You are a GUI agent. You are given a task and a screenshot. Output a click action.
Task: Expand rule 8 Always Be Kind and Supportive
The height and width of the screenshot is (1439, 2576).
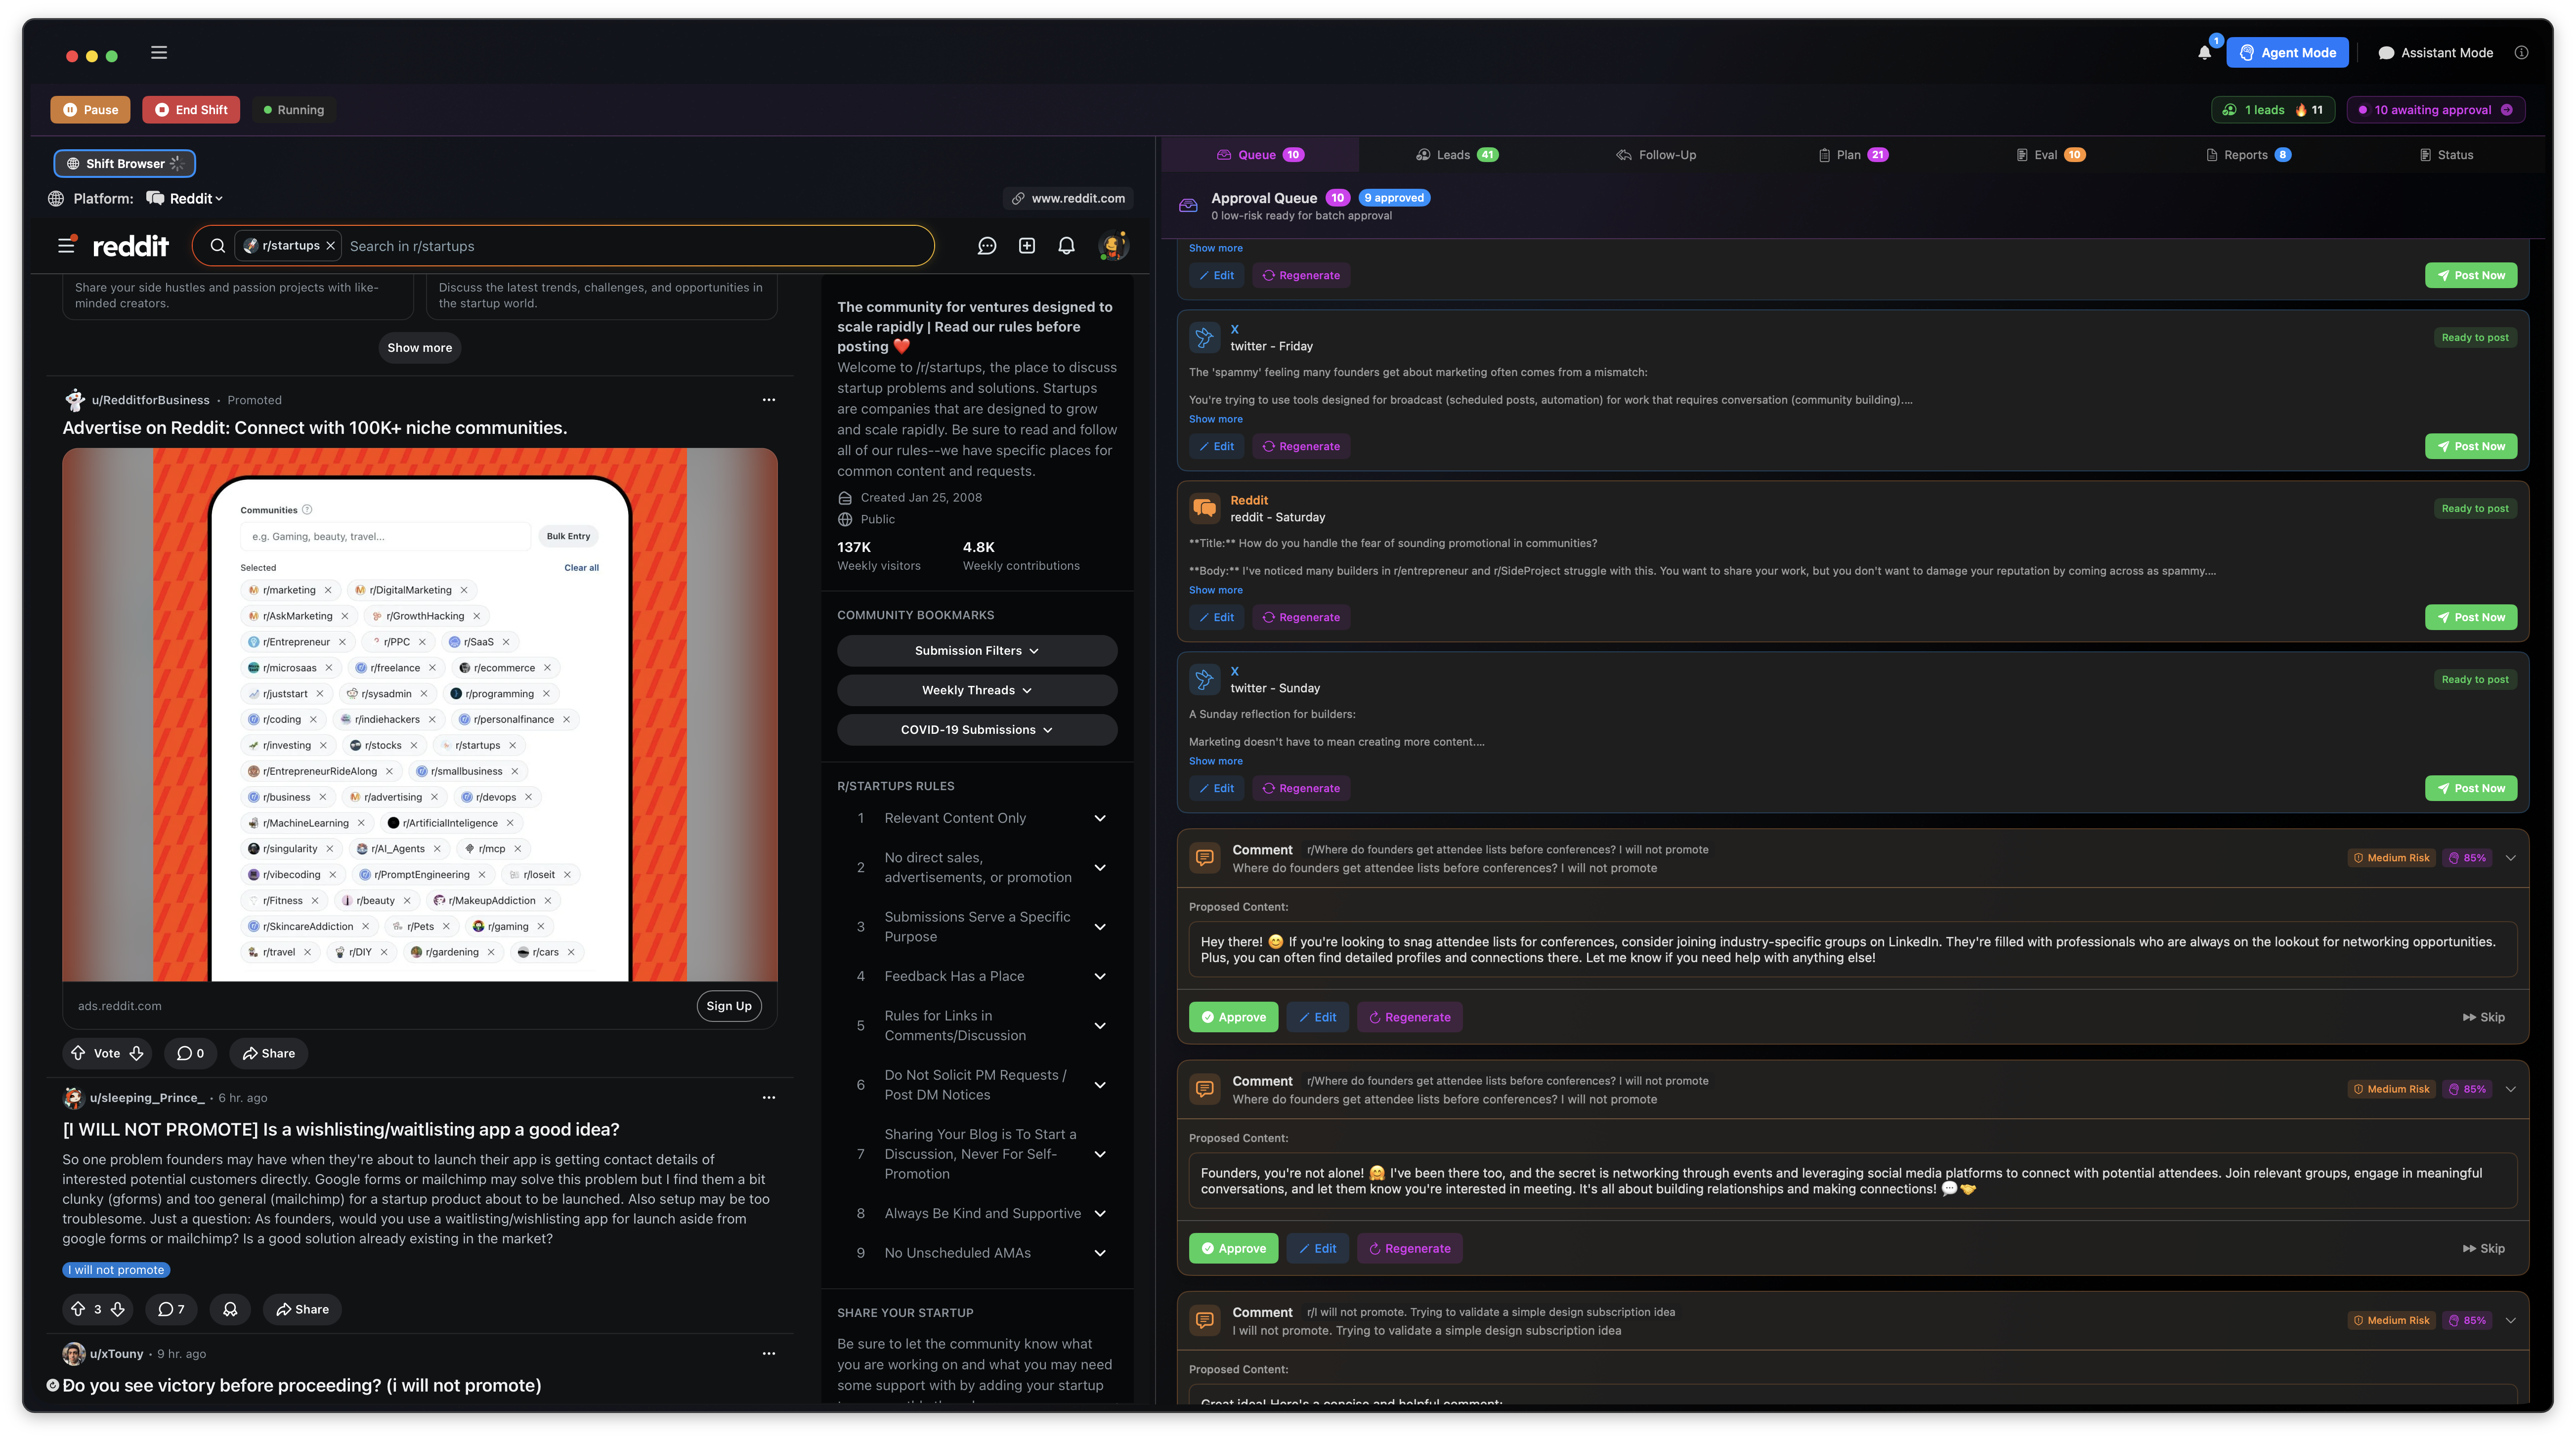[1100, 1213]
